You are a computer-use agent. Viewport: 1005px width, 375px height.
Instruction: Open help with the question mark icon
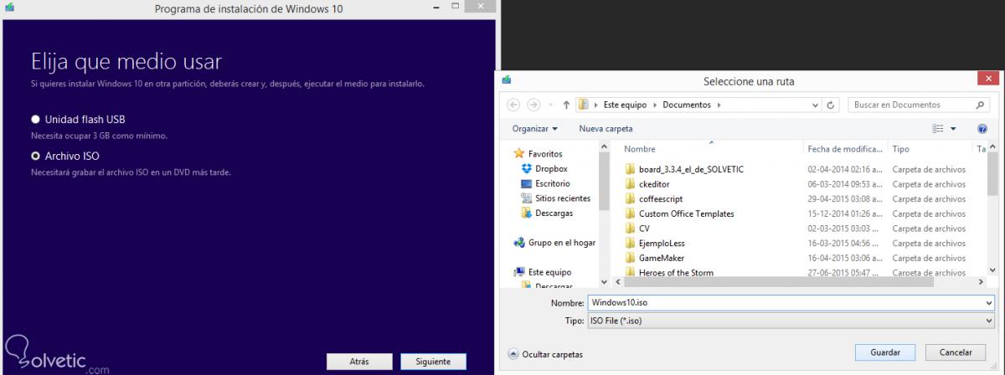click(x=982, y=129)
